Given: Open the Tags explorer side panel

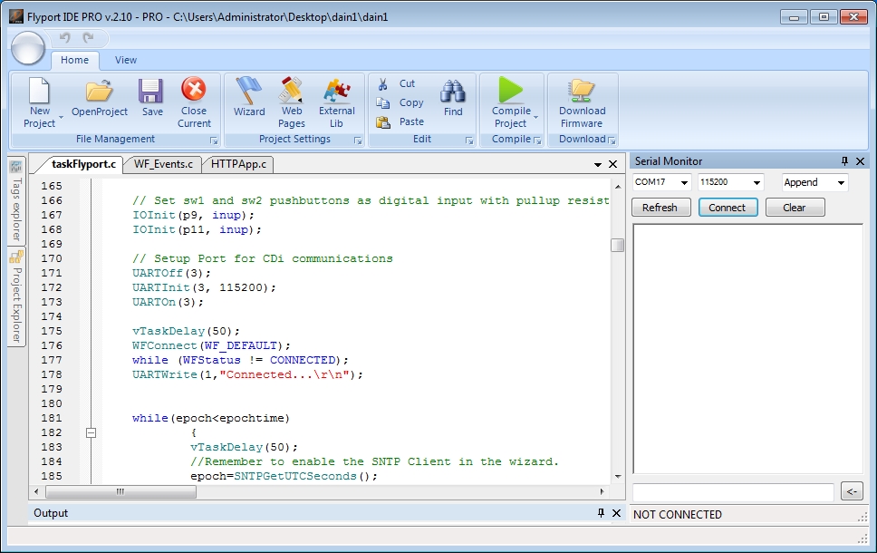Looking at the screenshot, I should [x=17, y=201].
